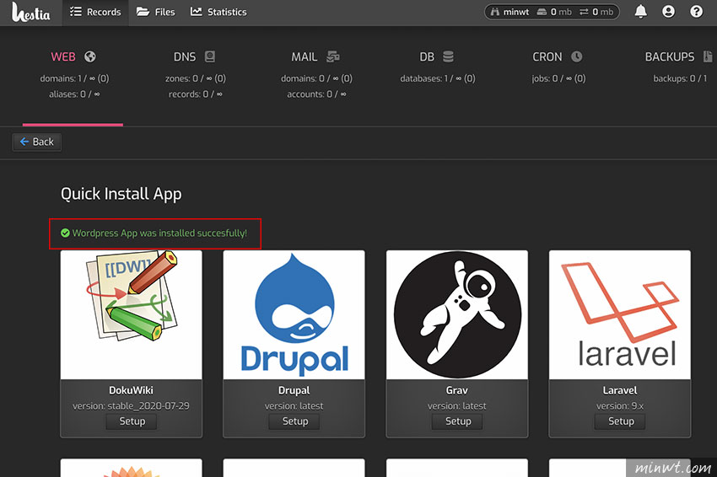Click the WEB globe icon
The height and width of the screenshot is (477, 717).
point(90,56)
